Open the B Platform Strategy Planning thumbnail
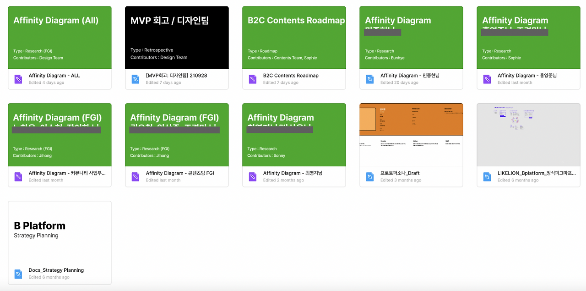 [60, 232]
